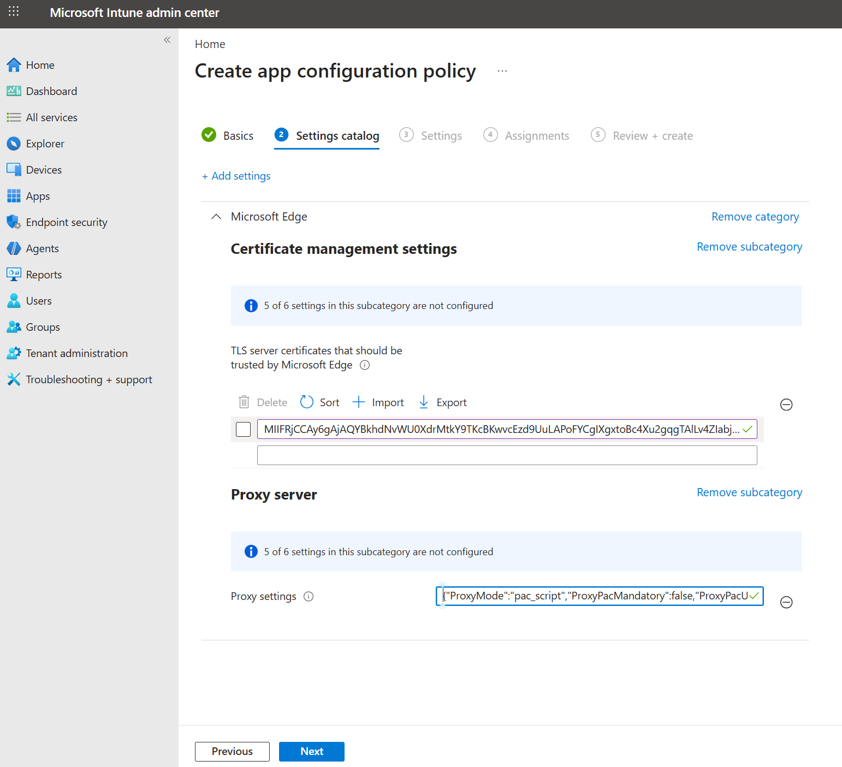
Task: Tick the checkbox beside the MIIFRj certificate row
Action: coord(243,429)
